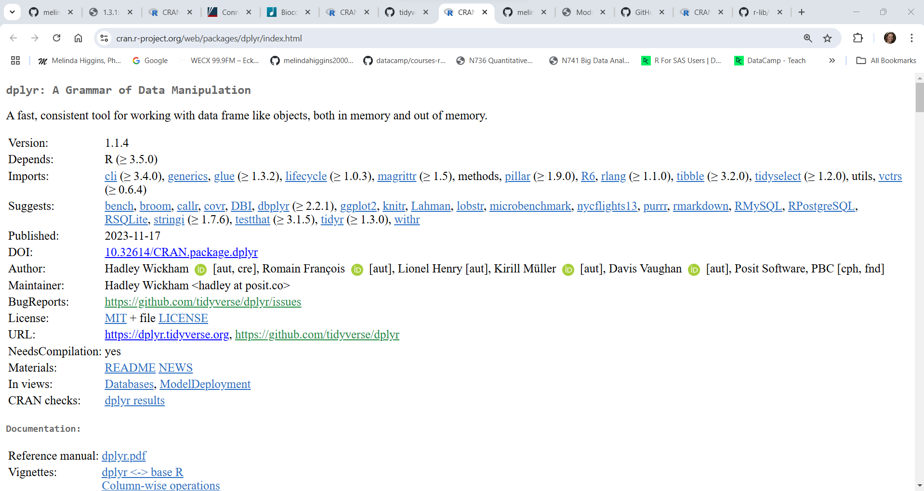Open datacamp/courses GitHub bookmark
The image size is (924, 491).
pos(405,61)
